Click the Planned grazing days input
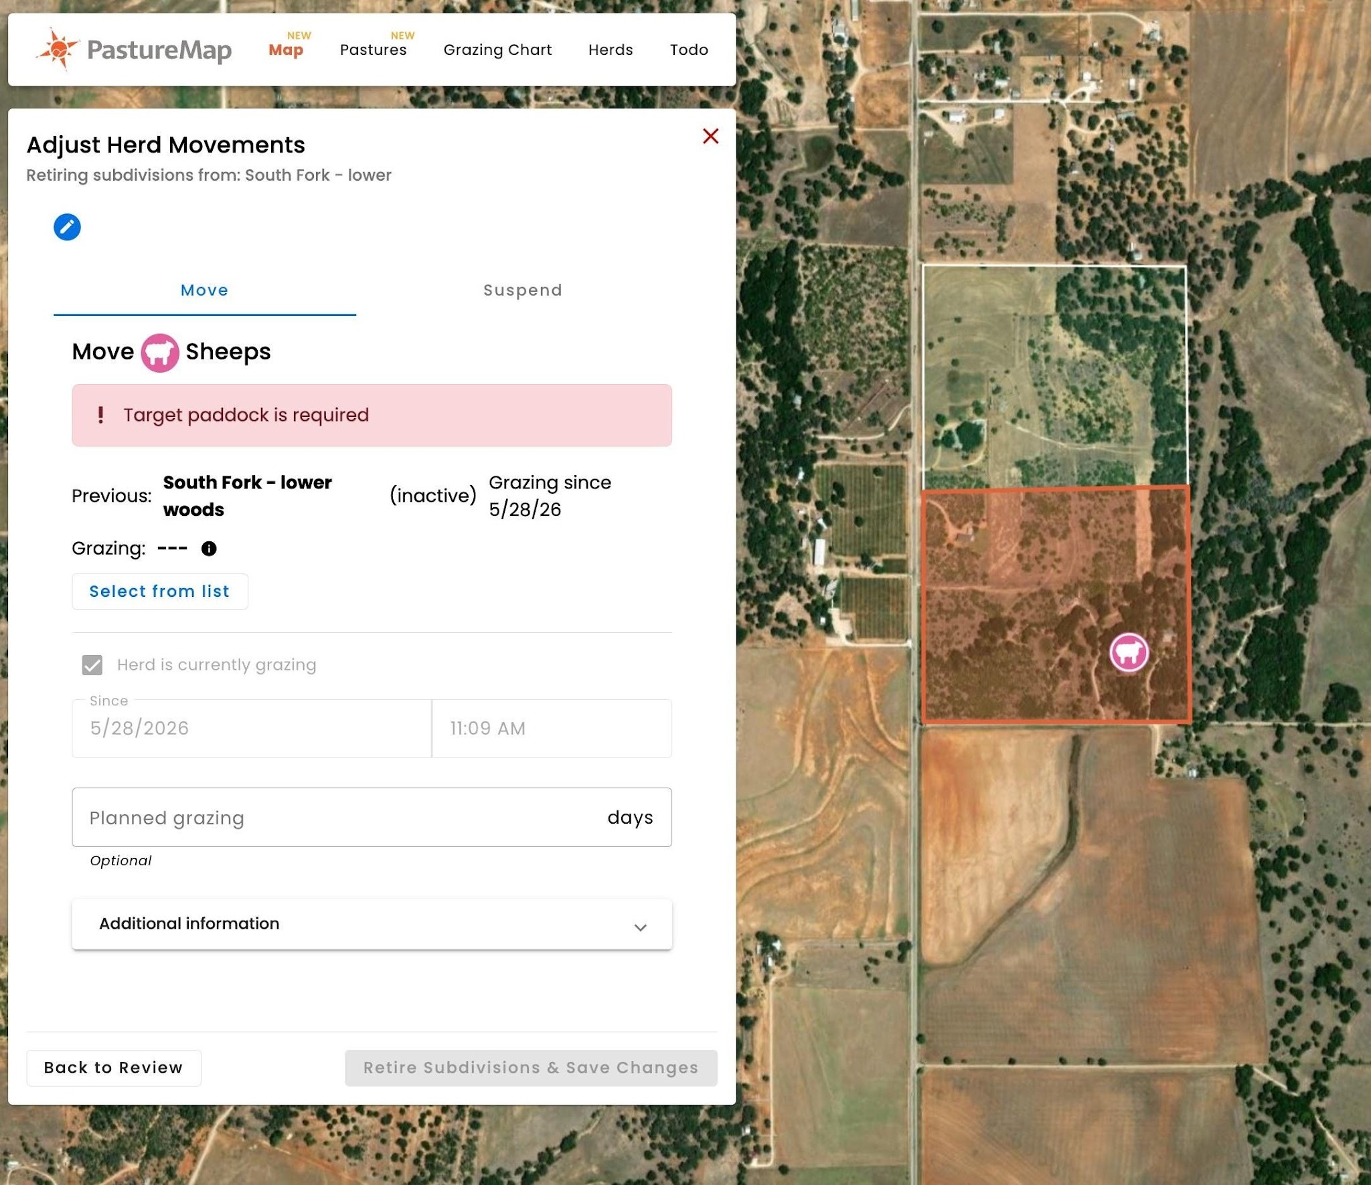The image size is (1371, 1185). tap(372, 818)
